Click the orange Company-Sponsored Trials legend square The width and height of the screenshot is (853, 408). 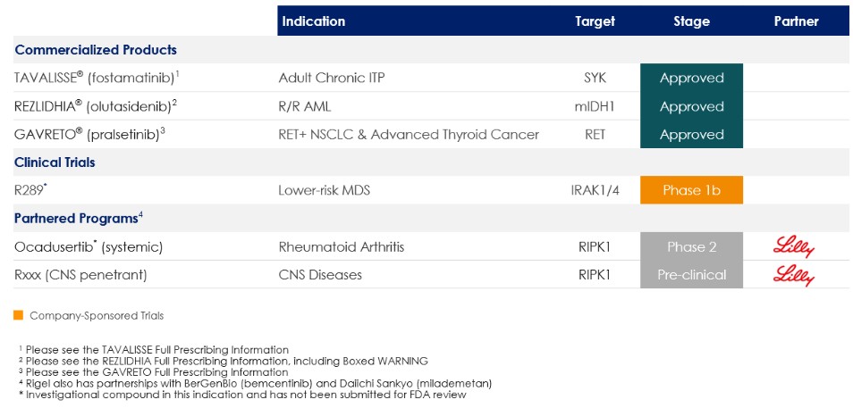18,315
